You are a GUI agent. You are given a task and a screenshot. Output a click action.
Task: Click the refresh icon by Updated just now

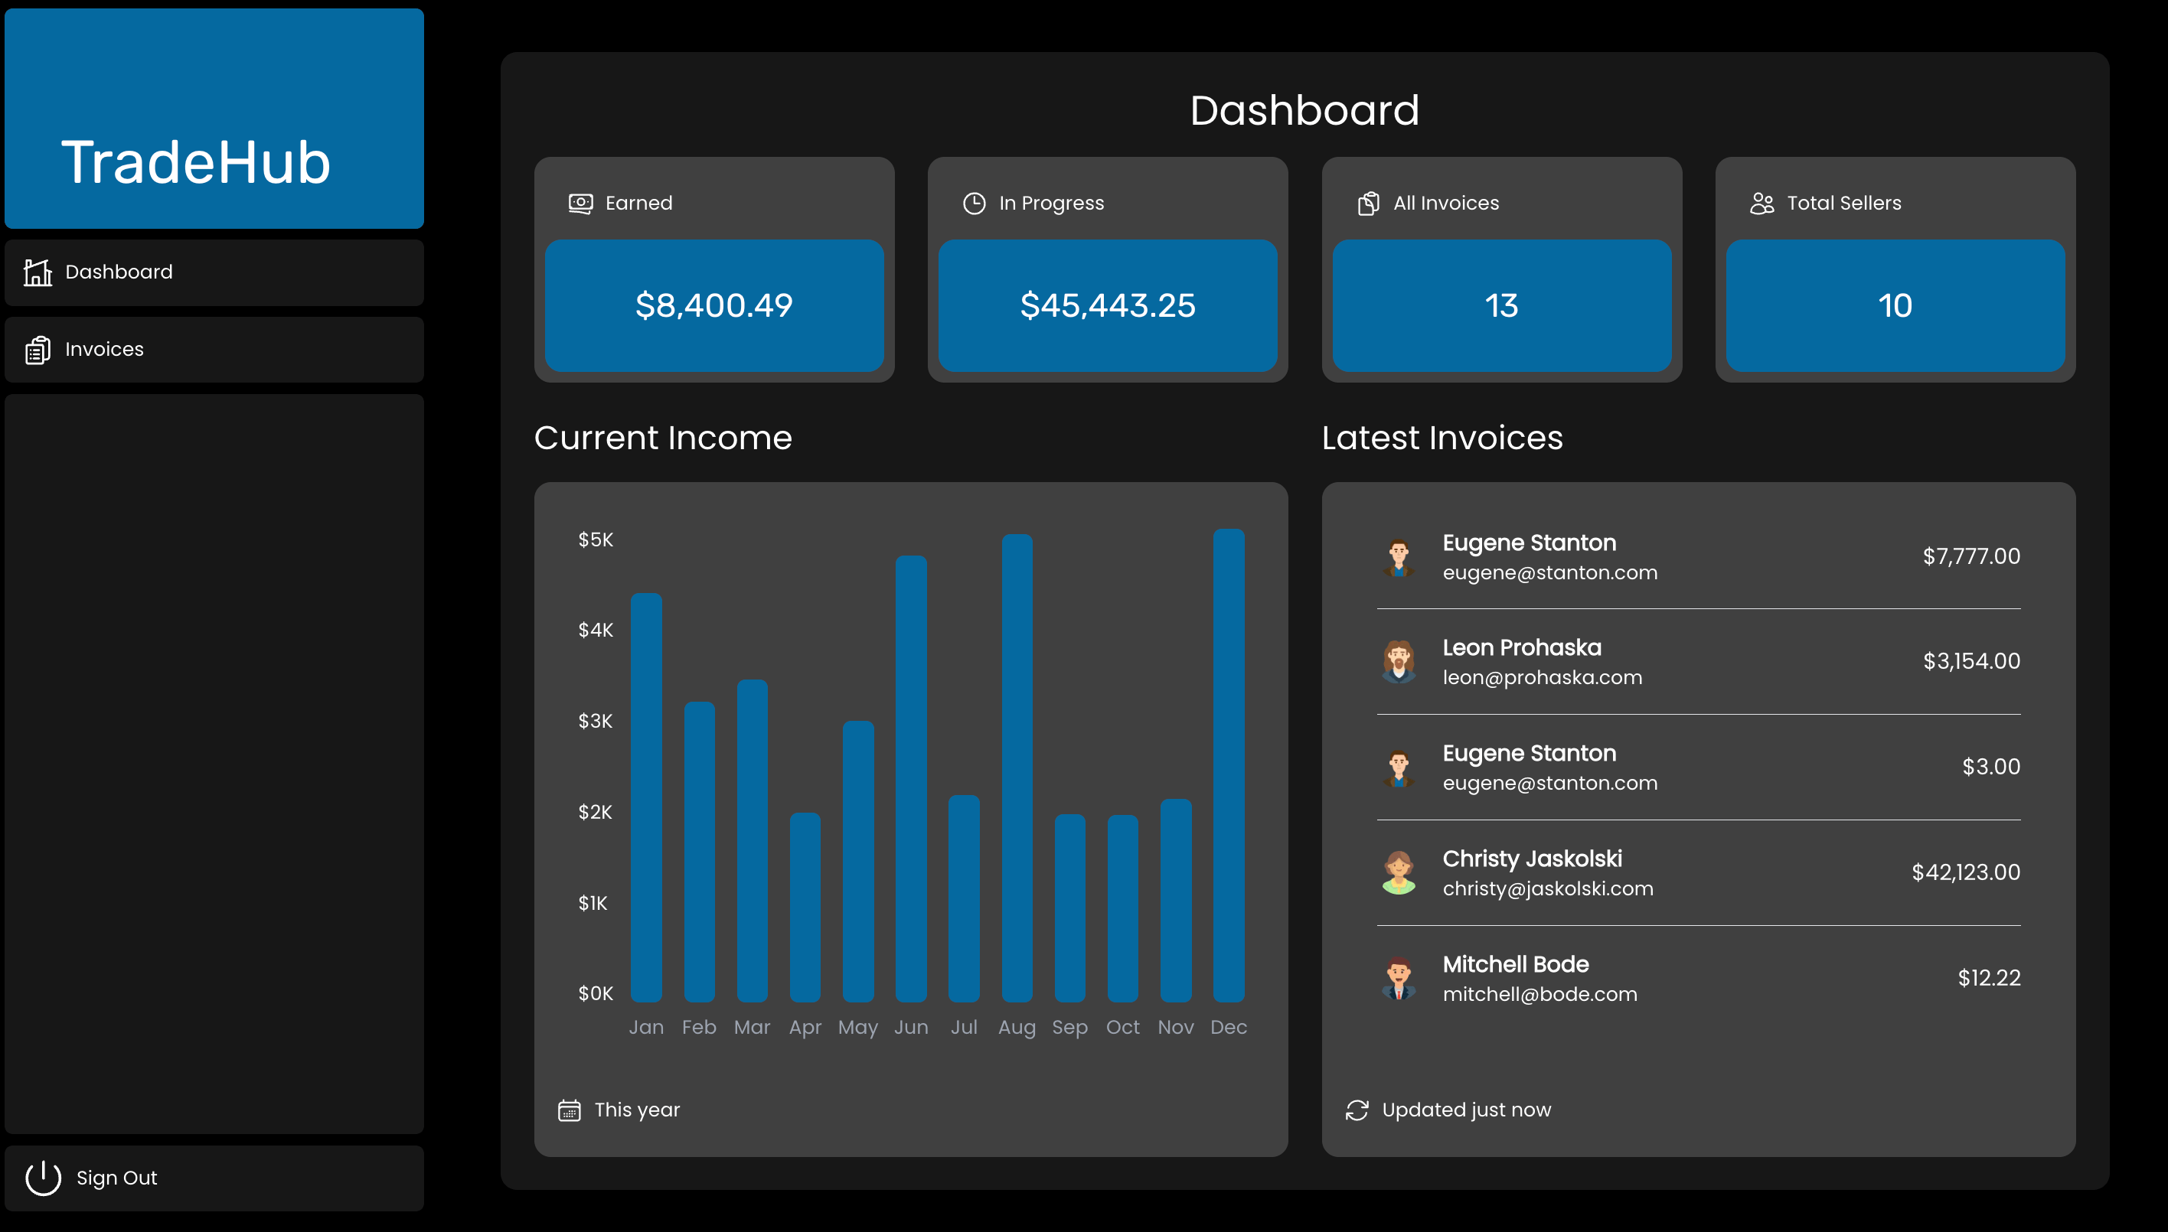(1357, 1110)
